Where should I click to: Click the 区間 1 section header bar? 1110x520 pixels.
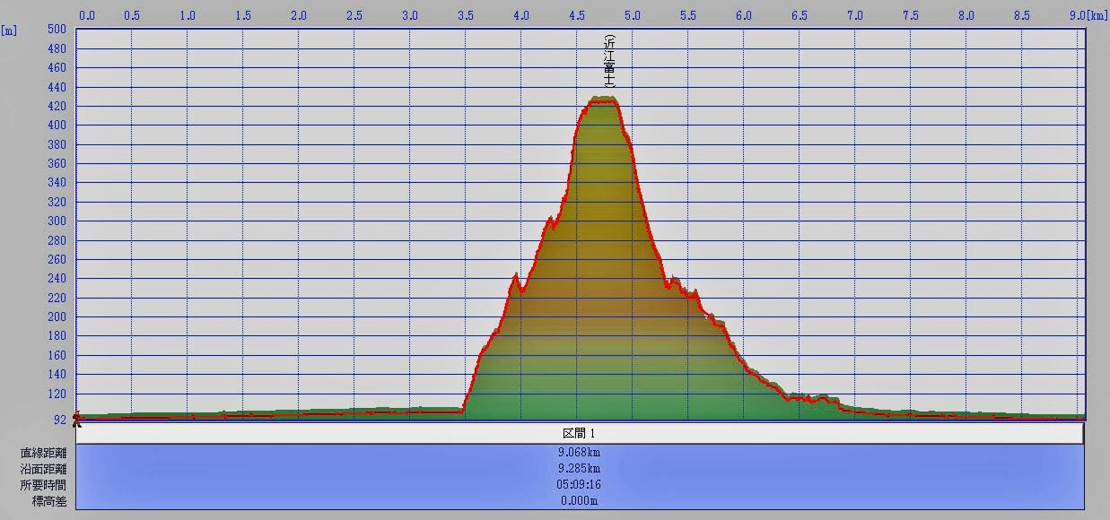pos(580,433)
